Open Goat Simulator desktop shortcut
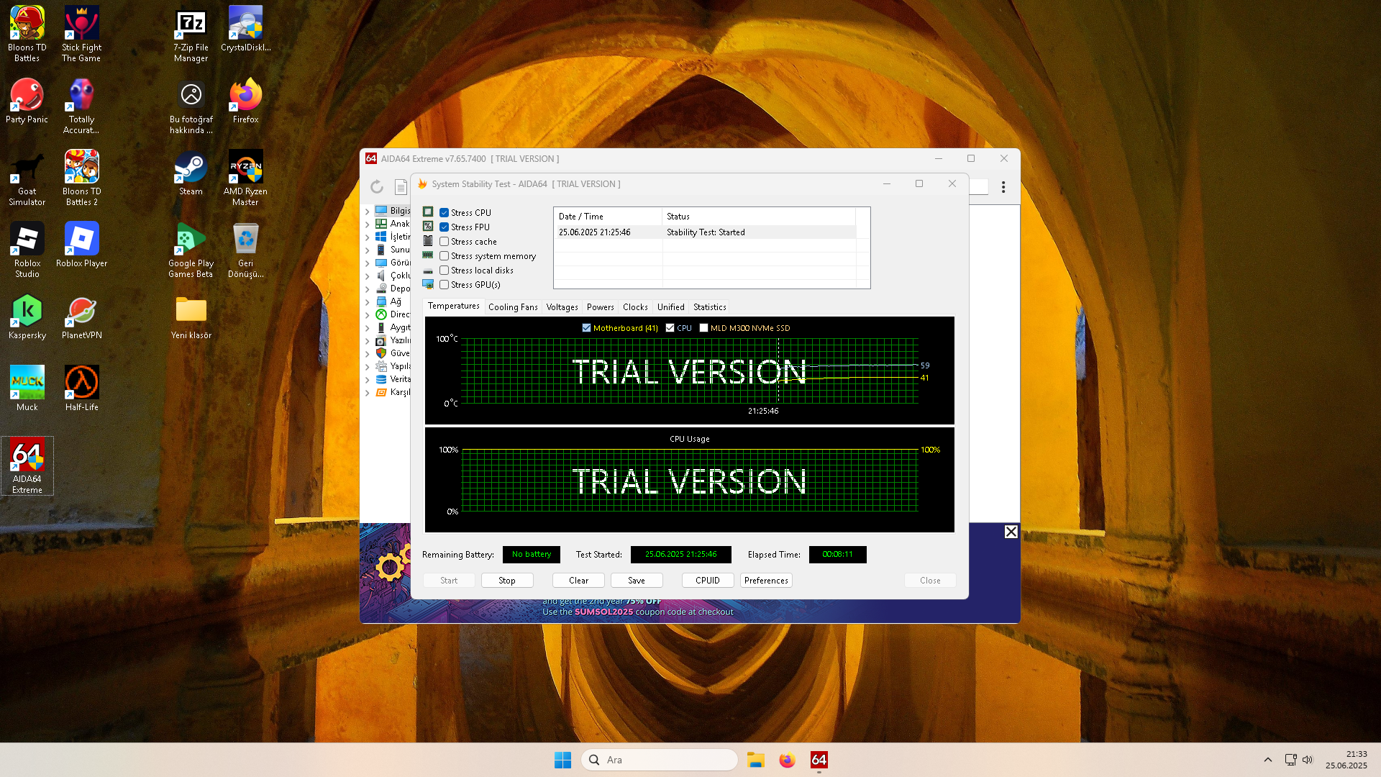 pyautogui.click(x=27, y=178)
